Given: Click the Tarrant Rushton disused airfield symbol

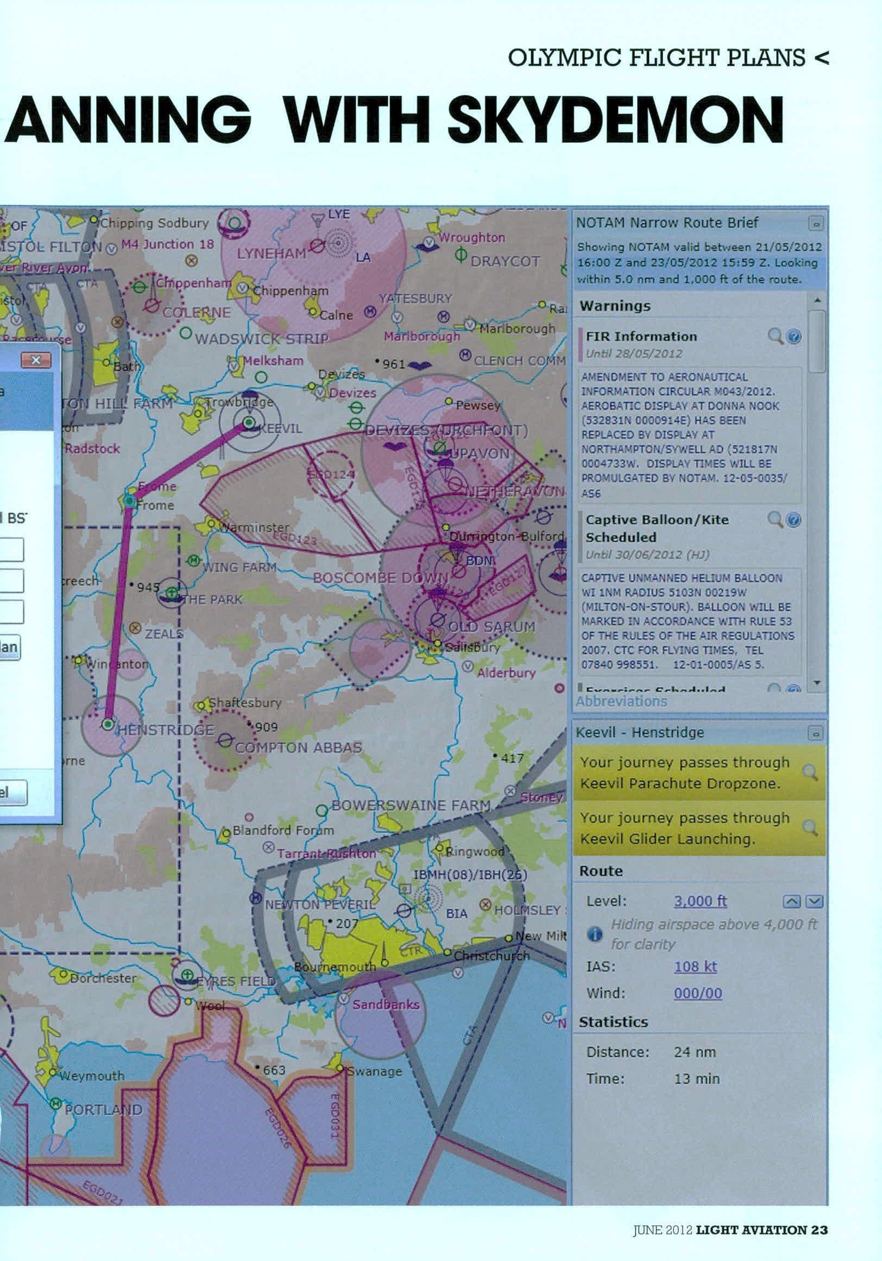Looking at the screenshot, I should click(x=268, y=848).
